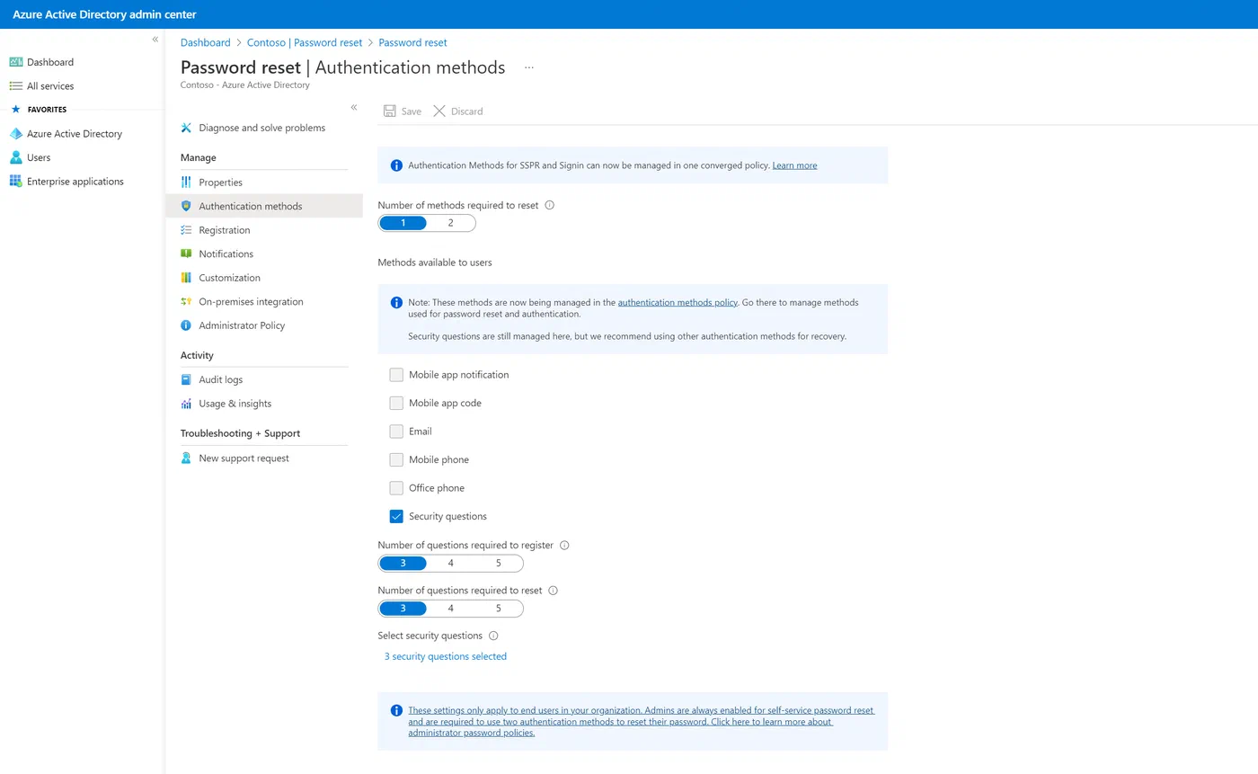Collapse the far-left navigation sidebar

coord(155,40)
